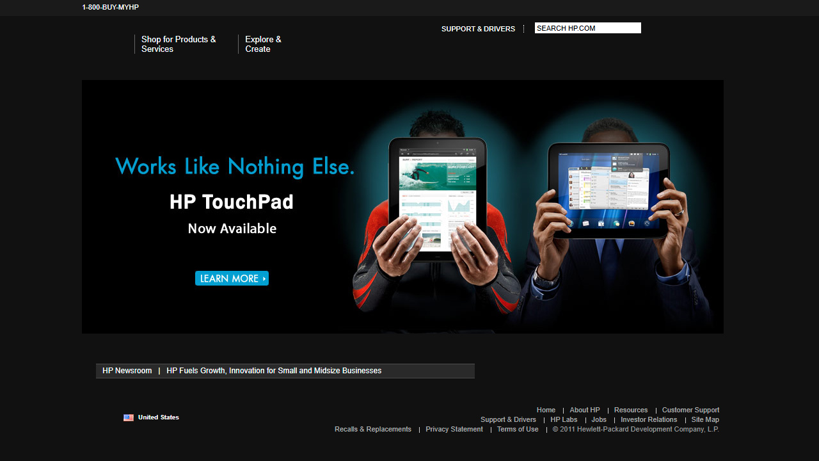Open Site Map footer link

point(705,419)
